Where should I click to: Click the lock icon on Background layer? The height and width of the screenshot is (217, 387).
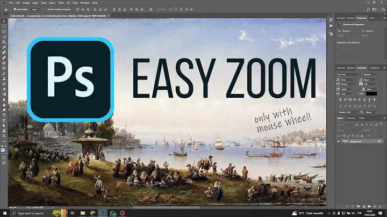[379, 141]
